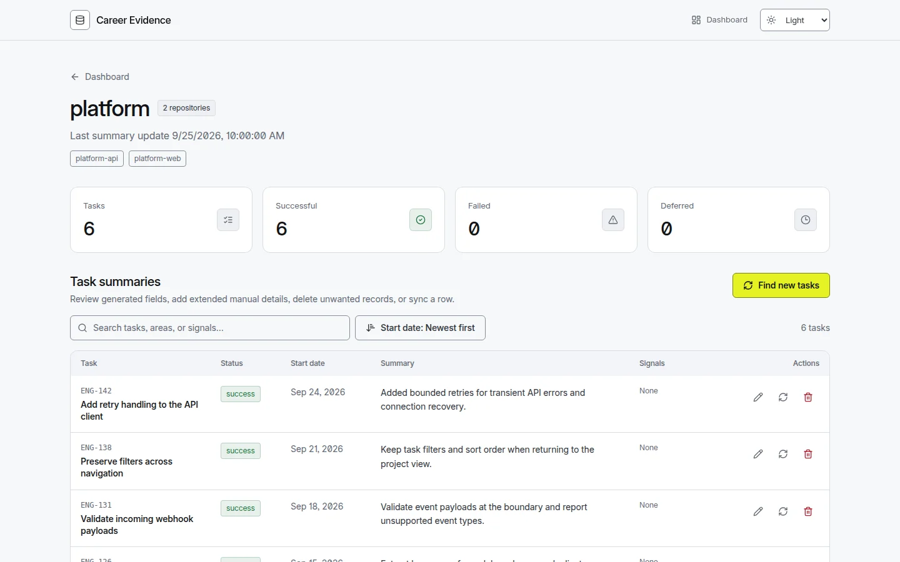Click the success status badge for ENG-142
The height and width of the screenshot is (562, 900).
click(241, 394)
